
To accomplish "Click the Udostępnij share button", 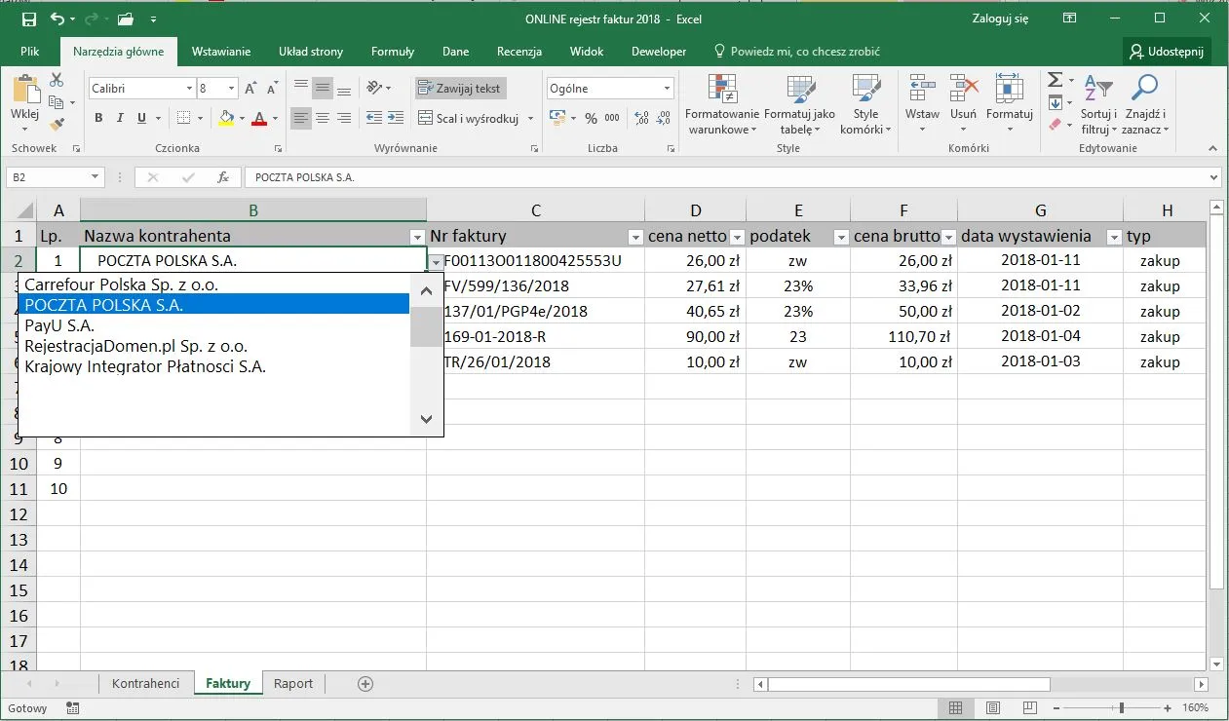I will point(1167,52).
